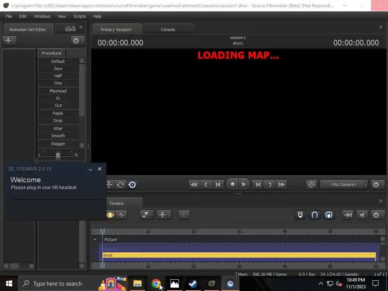Viewport: 388px width, 291px height.
Task: Click the fast forward button
Action: (282, 185)
